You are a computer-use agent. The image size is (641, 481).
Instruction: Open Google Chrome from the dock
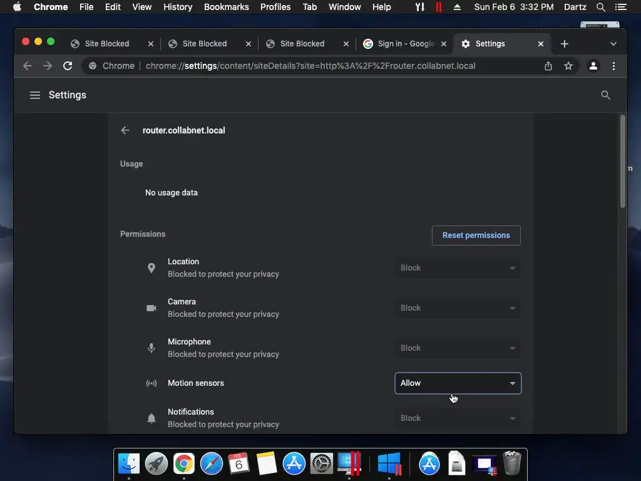(x=183, y=464)
